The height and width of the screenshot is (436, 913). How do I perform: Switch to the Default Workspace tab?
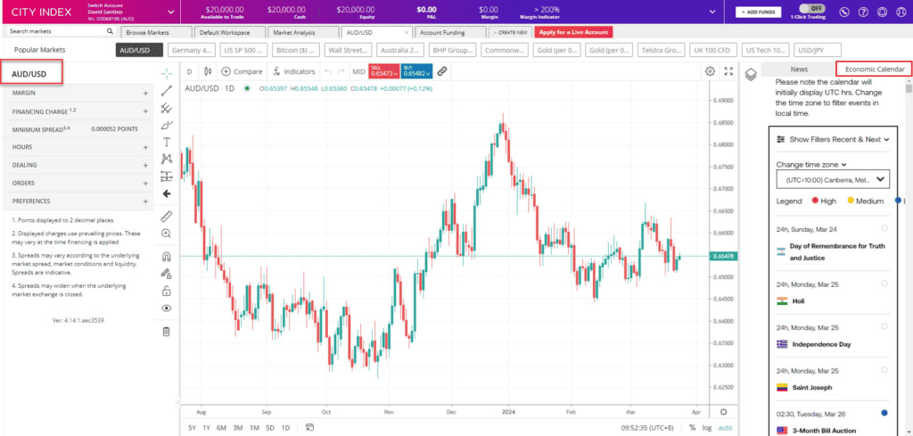pyautogui.click(x=229, y=33)
